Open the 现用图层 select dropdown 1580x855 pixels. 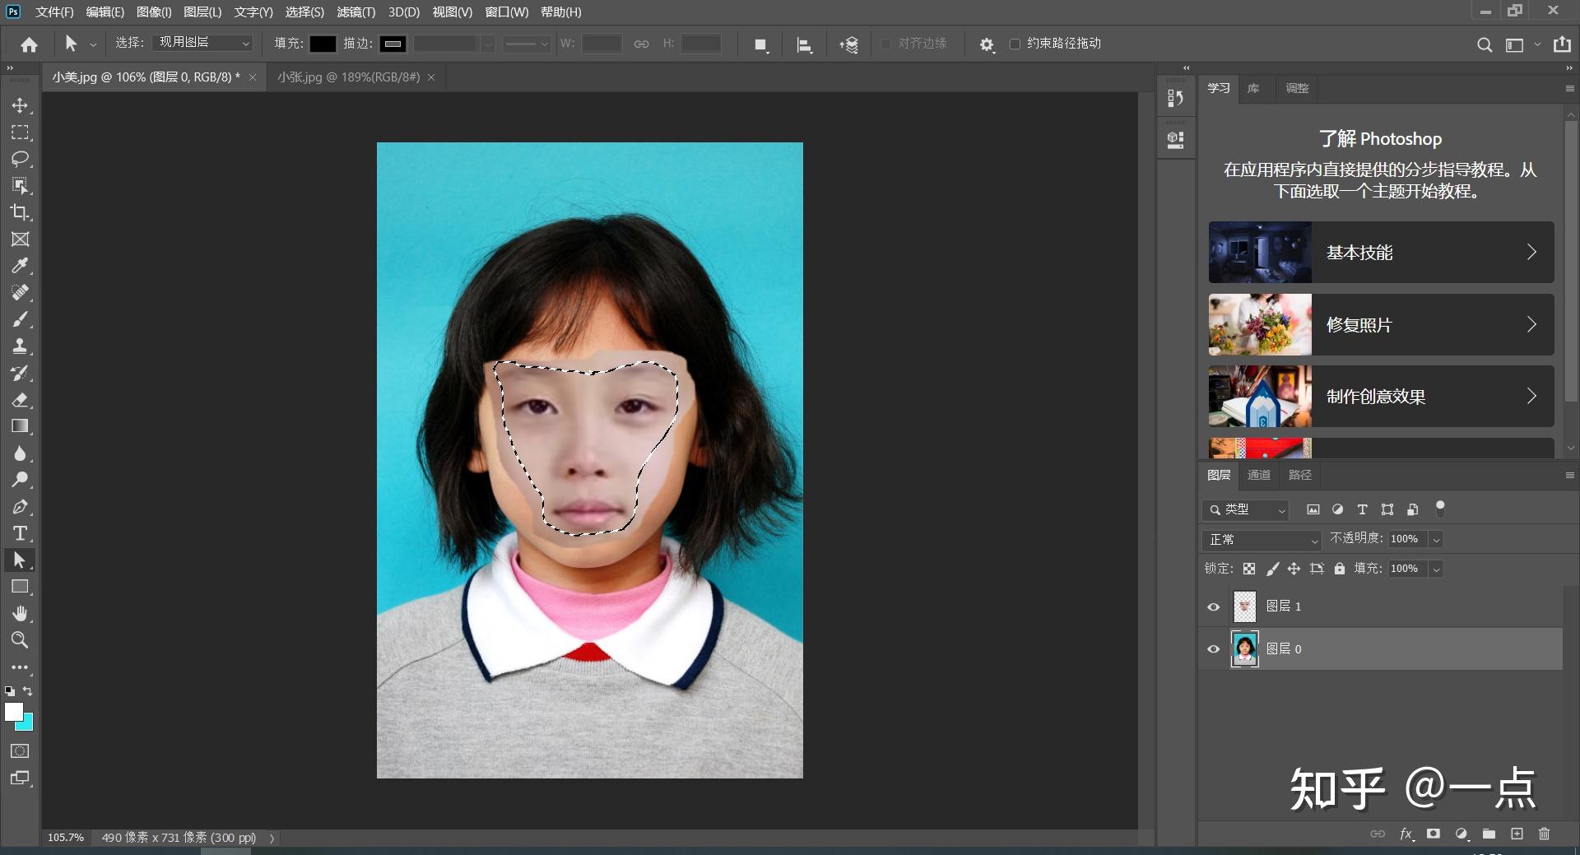tap(203, 43)
